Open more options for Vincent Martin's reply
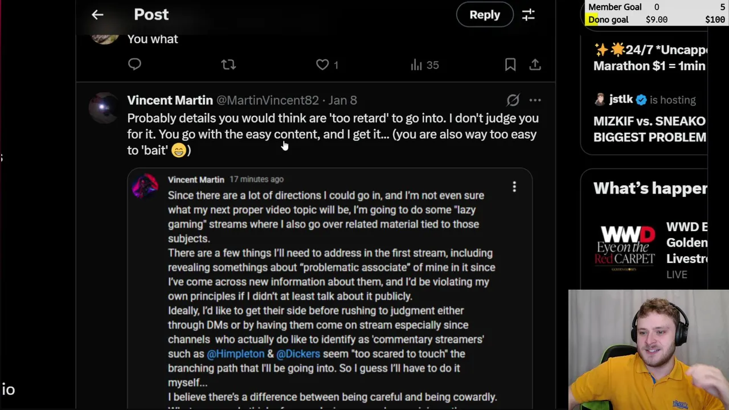 click(535, 100)
